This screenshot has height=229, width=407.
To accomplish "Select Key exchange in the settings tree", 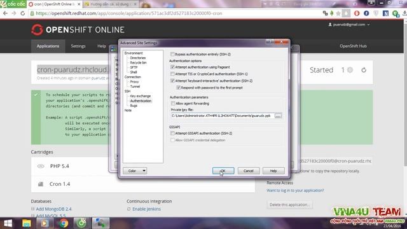I will coord(141,96).
